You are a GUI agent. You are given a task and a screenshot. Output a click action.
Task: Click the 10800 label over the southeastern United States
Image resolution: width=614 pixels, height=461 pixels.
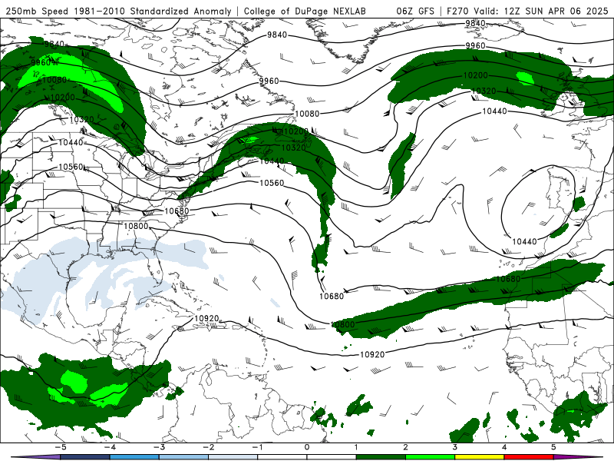coord(136,226)
